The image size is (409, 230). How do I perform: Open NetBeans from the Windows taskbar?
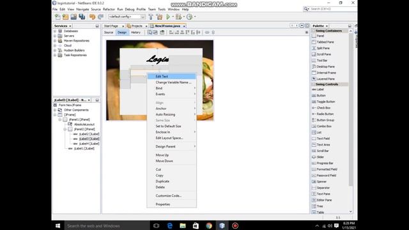(x=222, y=226)
